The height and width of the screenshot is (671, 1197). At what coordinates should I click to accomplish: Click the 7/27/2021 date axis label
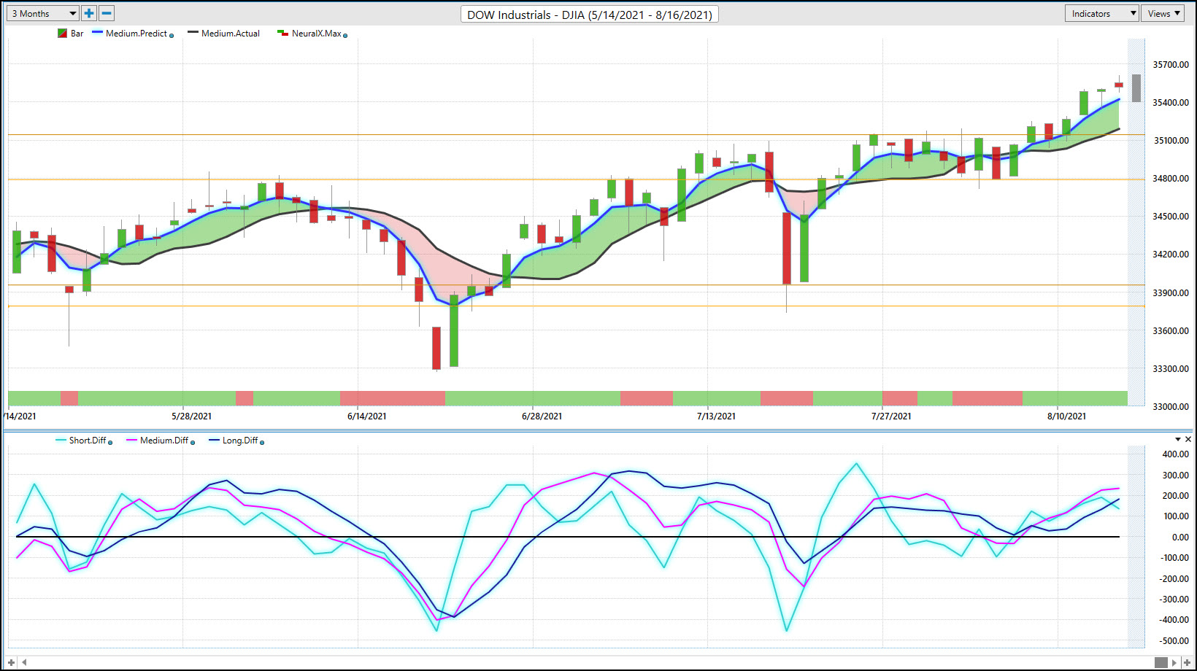[891, 416]
